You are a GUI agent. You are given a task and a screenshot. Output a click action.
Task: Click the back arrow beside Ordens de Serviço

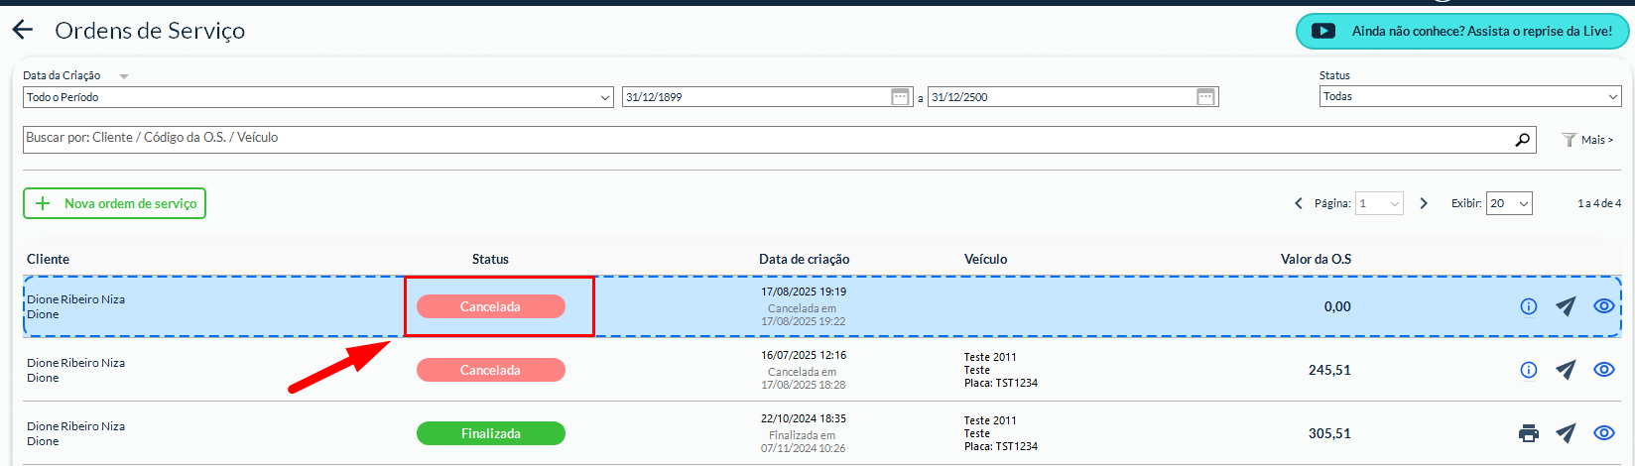click(x=23, y=31)
